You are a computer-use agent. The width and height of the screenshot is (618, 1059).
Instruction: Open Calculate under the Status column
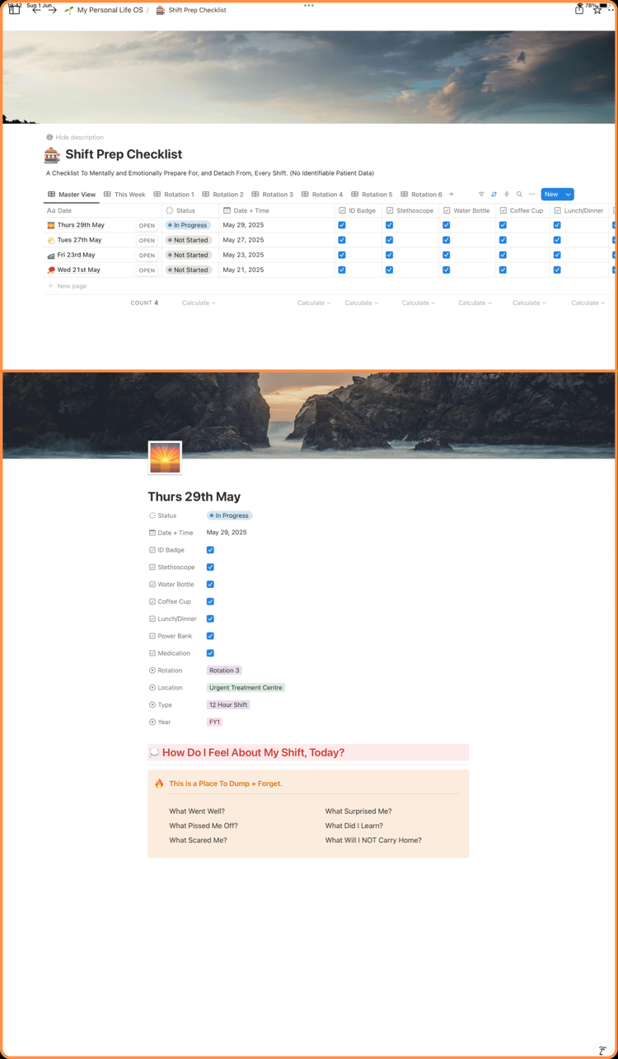point(199,303)
